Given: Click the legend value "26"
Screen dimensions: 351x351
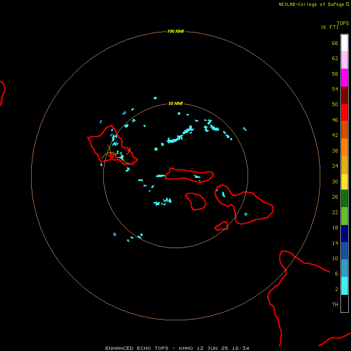Looking at the screenshot, I should pos(335,197).
